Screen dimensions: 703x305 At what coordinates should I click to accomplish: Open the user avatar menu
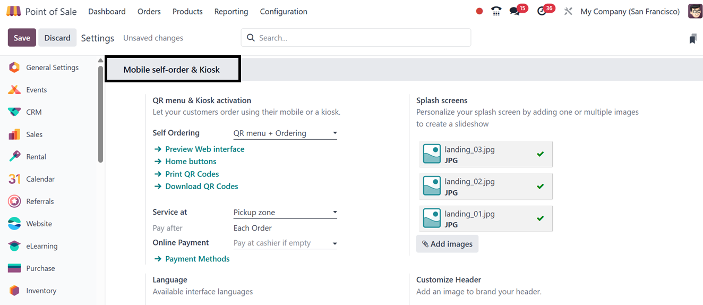(695, 11)
